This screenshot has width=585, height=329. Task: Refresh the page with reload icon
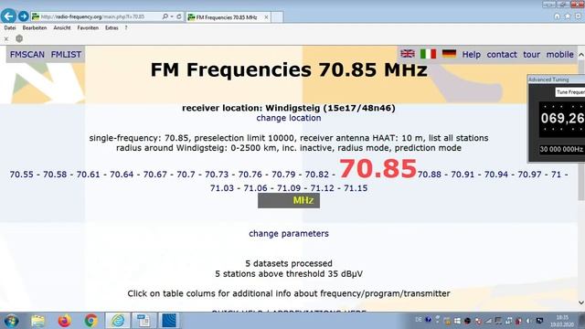click(x=179, y=16)
